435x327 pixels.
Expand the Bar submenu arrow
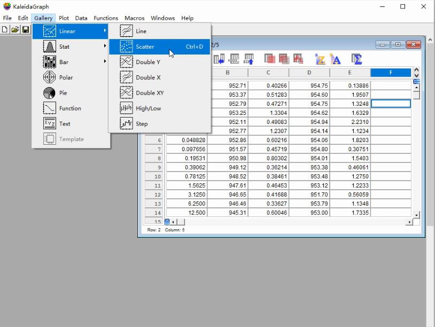click(x=105, y=61)
